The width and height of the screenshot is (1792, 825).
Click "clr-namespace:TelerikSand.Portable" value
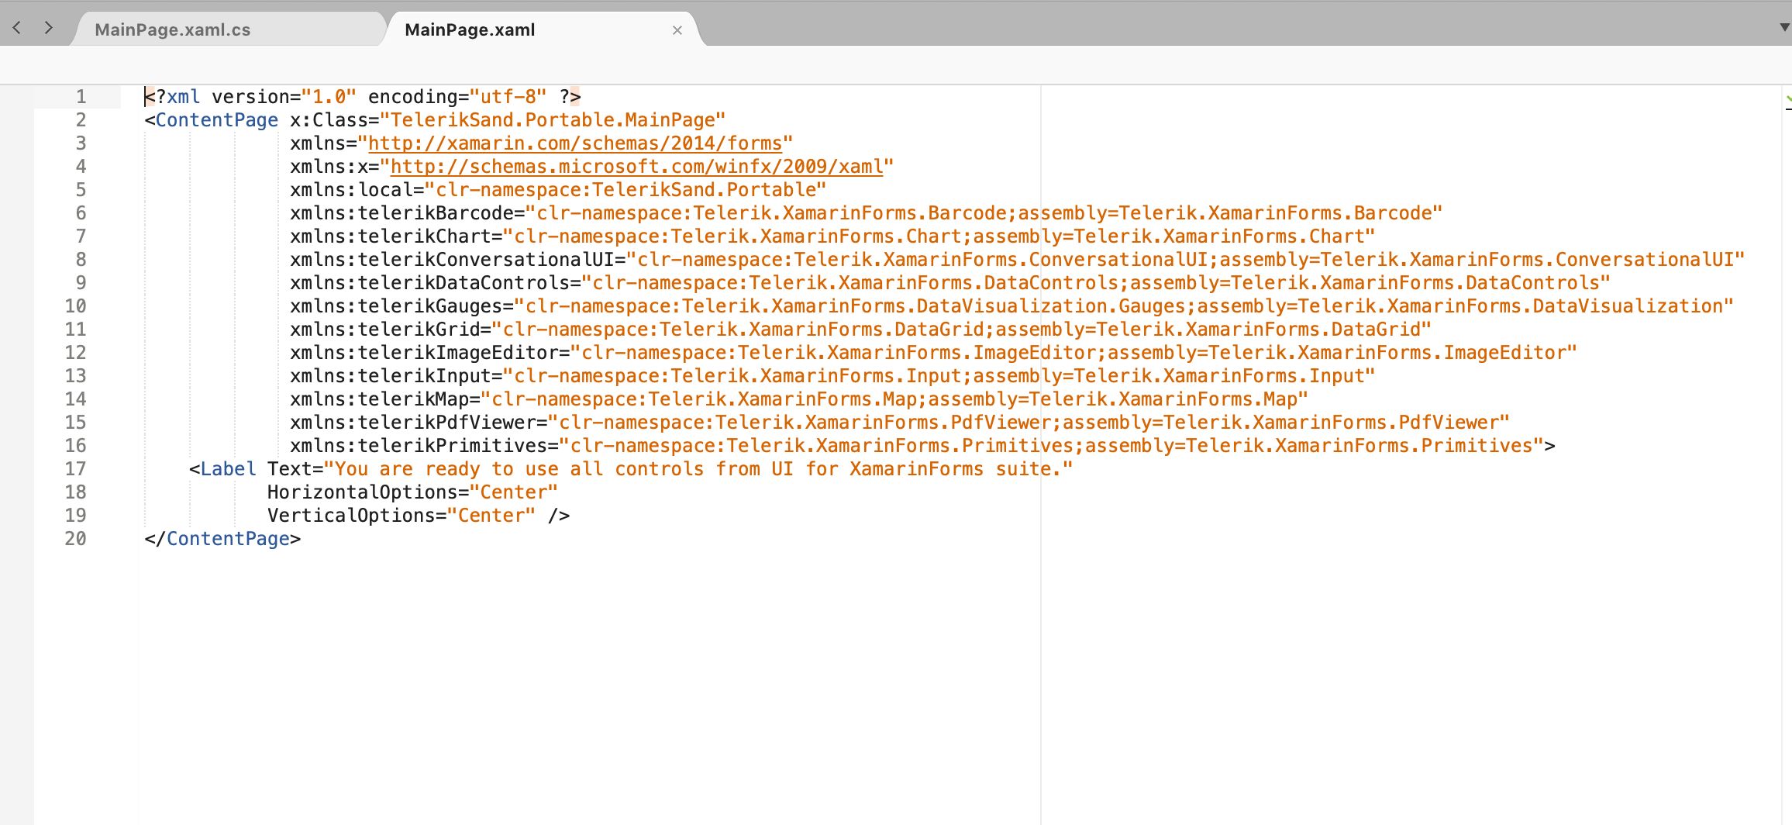pos(625,190)
